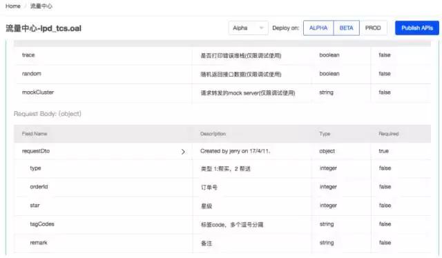Select the tagCodes field row
Screen dimensions: 442x258
(222, 224)
